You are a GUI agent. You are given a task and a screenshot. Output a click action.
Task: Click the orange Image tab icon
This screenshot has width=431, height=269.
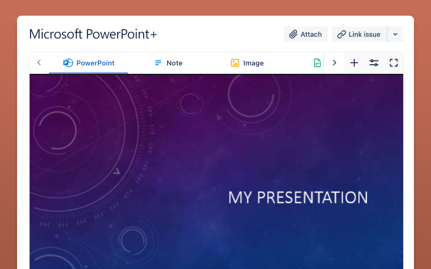pyautogui.click(x=235, y=63)
